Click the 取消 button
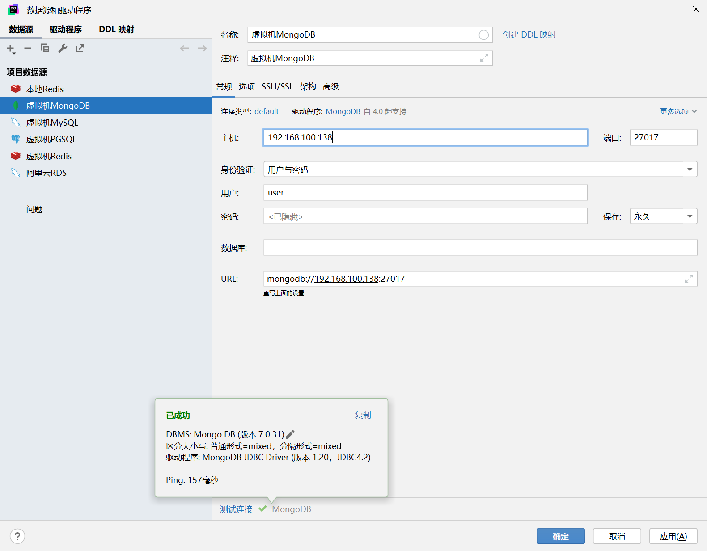The width and height of the screenshot is (707, 551). [617, 536]
